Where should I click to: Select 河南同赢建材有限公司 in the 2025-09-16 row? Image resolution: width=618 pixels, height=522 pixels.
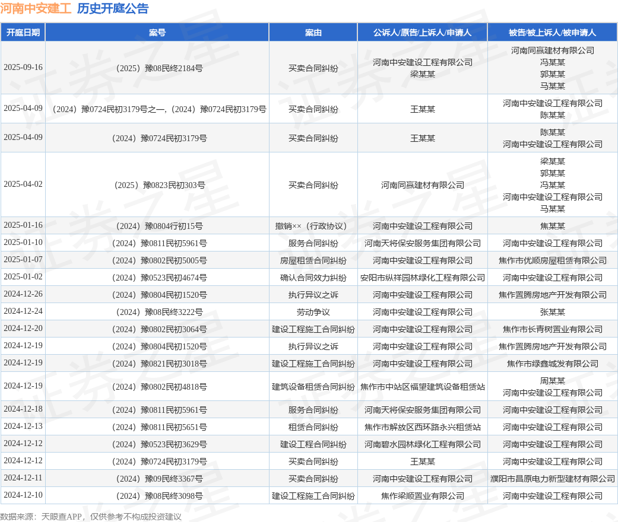pyautogui.click(x=553, y=50)
